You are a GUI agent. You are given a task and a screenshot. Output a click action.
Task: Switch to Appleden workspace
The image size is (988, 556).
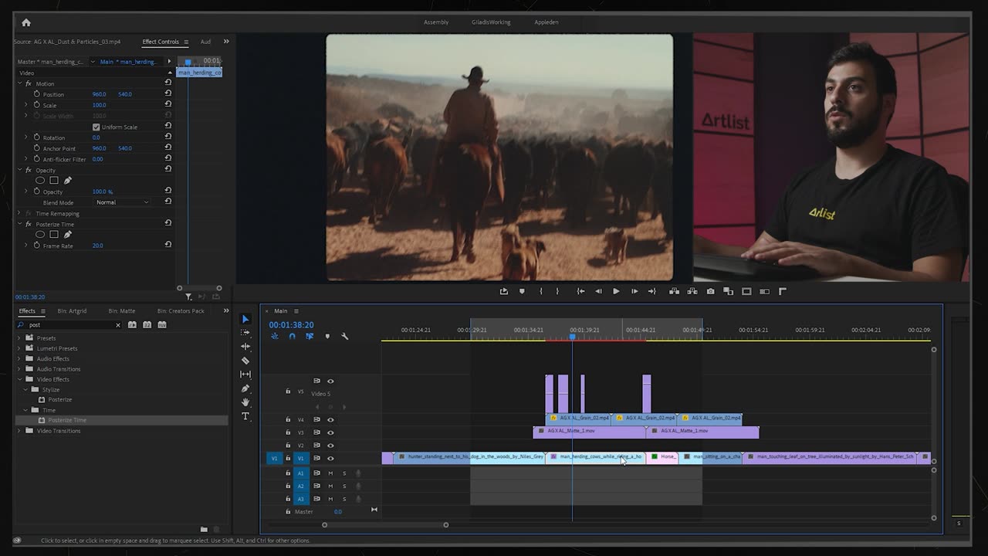(x=546, y=22)
